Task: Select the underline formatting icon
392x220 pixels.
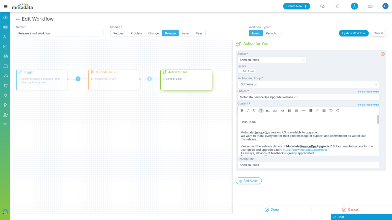Action: [x=254, y=111]
